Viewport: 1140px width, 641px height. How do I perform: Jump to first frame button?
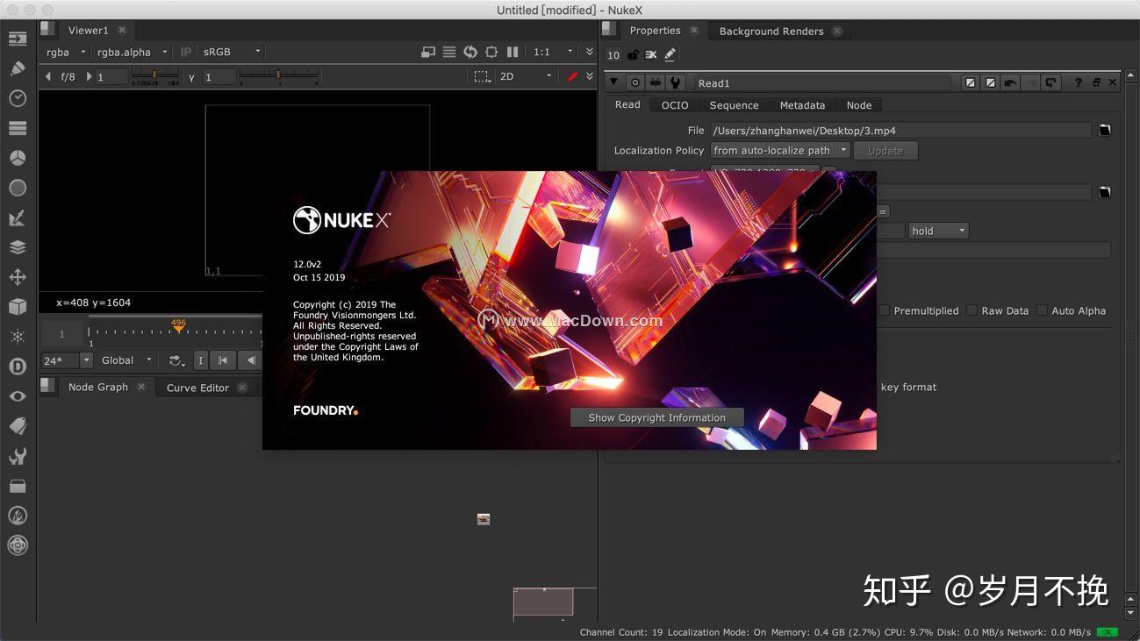223,360
